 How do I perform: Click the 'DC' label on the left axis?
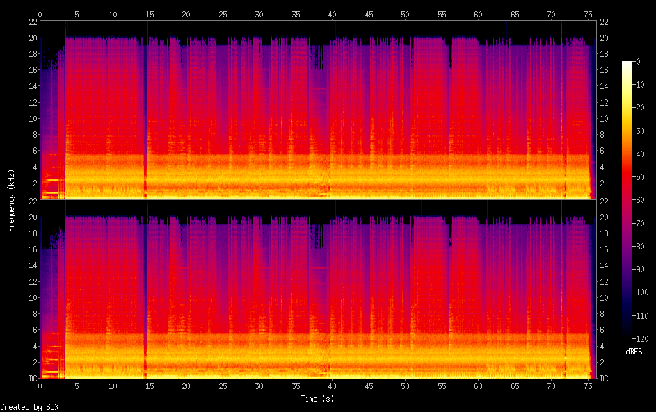(x=32, y=379)
